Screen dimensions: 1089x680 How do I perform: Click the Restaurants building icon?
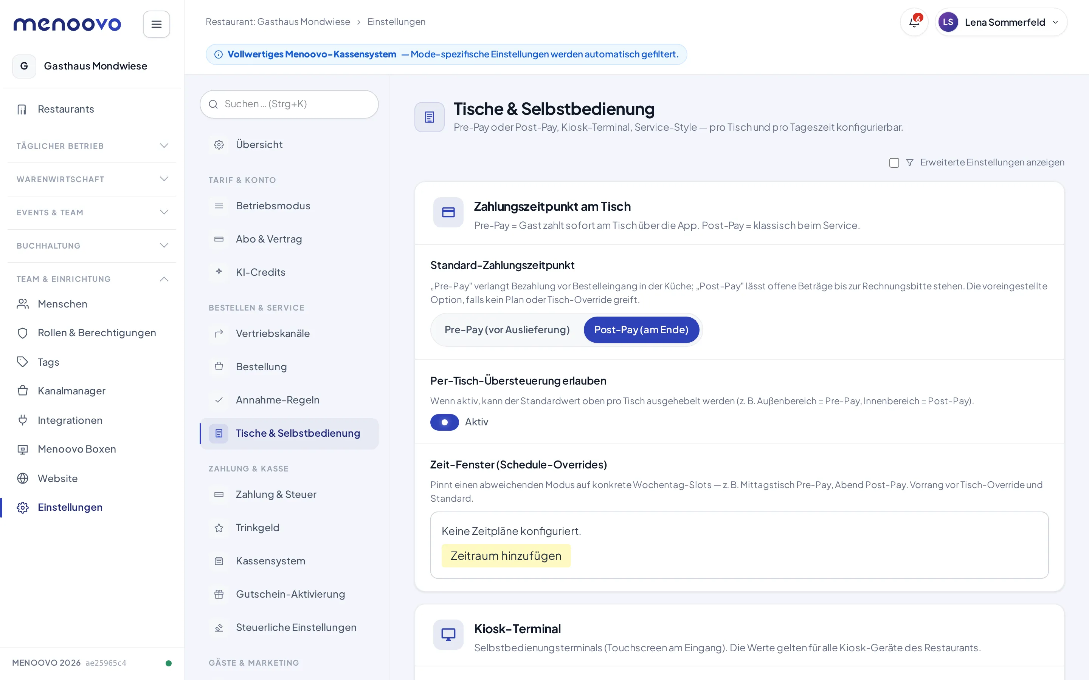[x=22, y=109]
